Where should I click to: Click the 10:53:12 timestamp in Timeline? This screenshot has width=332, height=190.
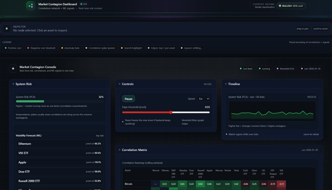click(311, 97)
